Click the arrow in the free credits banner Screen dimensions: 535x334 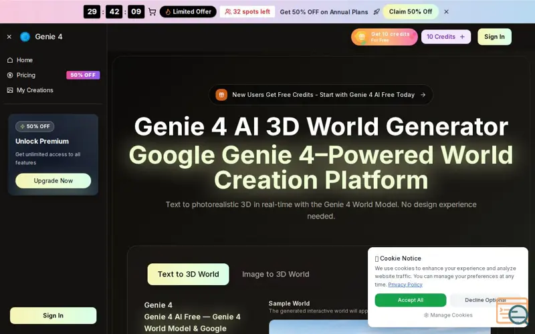(423, 95)
